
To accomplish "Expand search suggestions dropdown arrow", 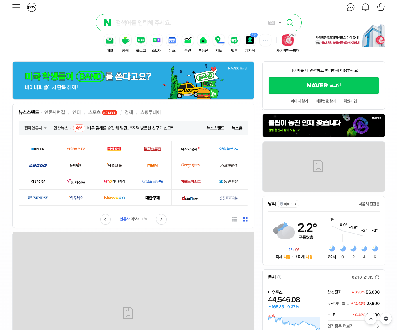I will click(x=280, y=23).
